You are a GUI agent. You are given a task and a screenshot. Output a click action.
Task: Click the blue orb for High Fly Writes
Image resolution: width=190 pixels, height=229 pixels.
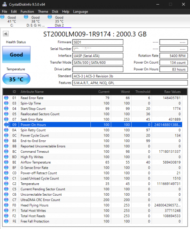tap(6, 157)
